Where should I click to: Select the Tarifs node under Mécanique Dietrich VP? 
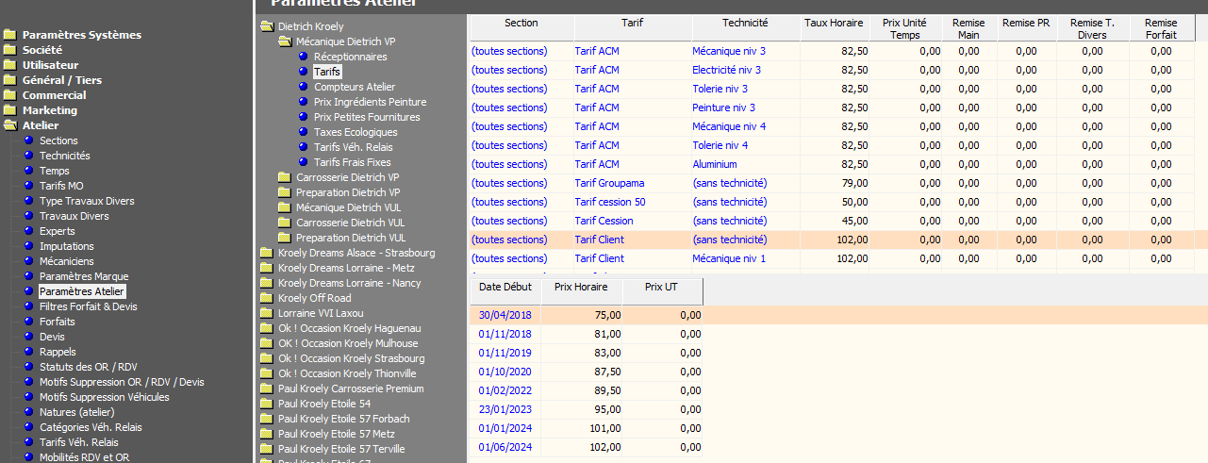(327, 72)
